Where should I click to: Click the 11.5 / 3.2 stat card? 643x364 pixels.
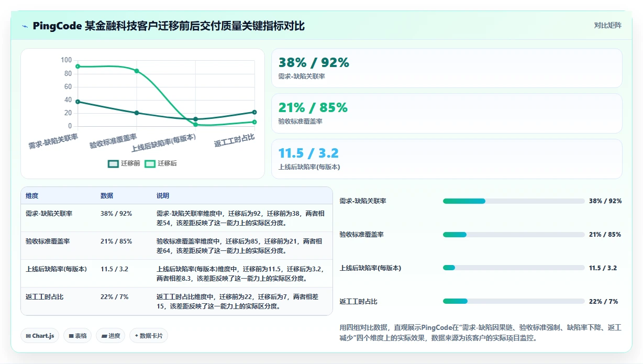447,159
